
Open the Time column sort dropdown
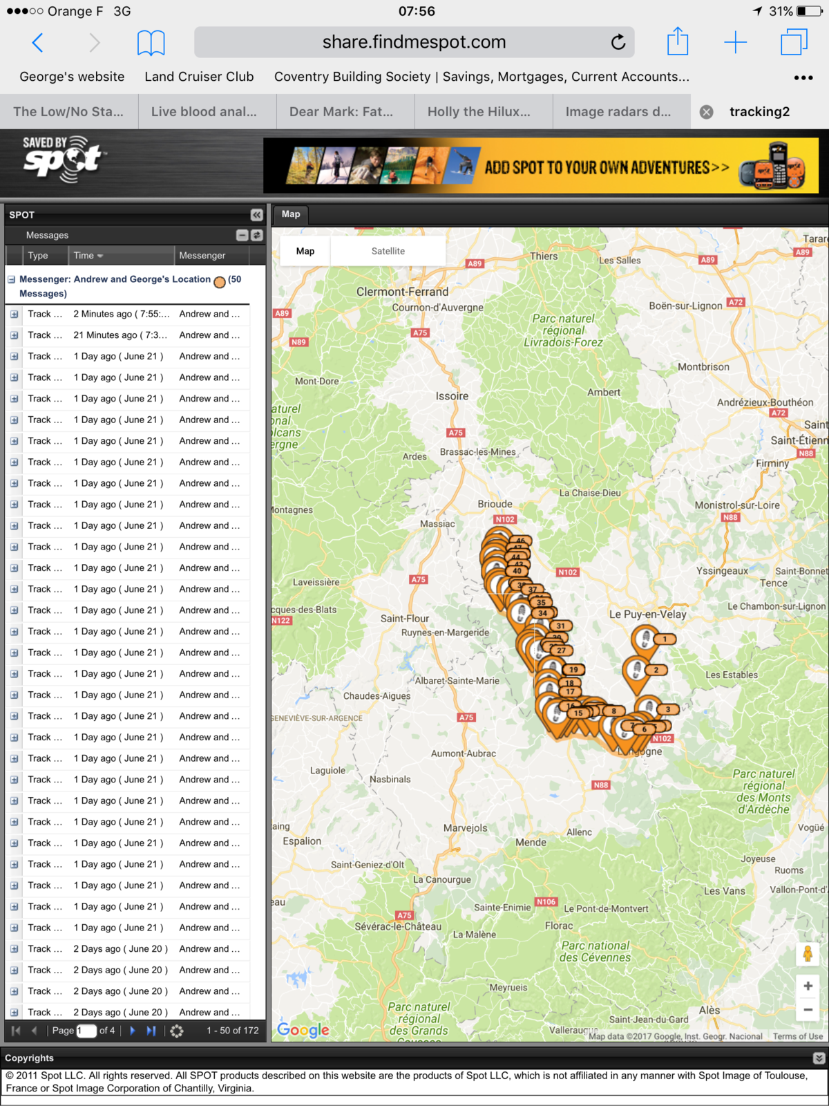point(100,256)
